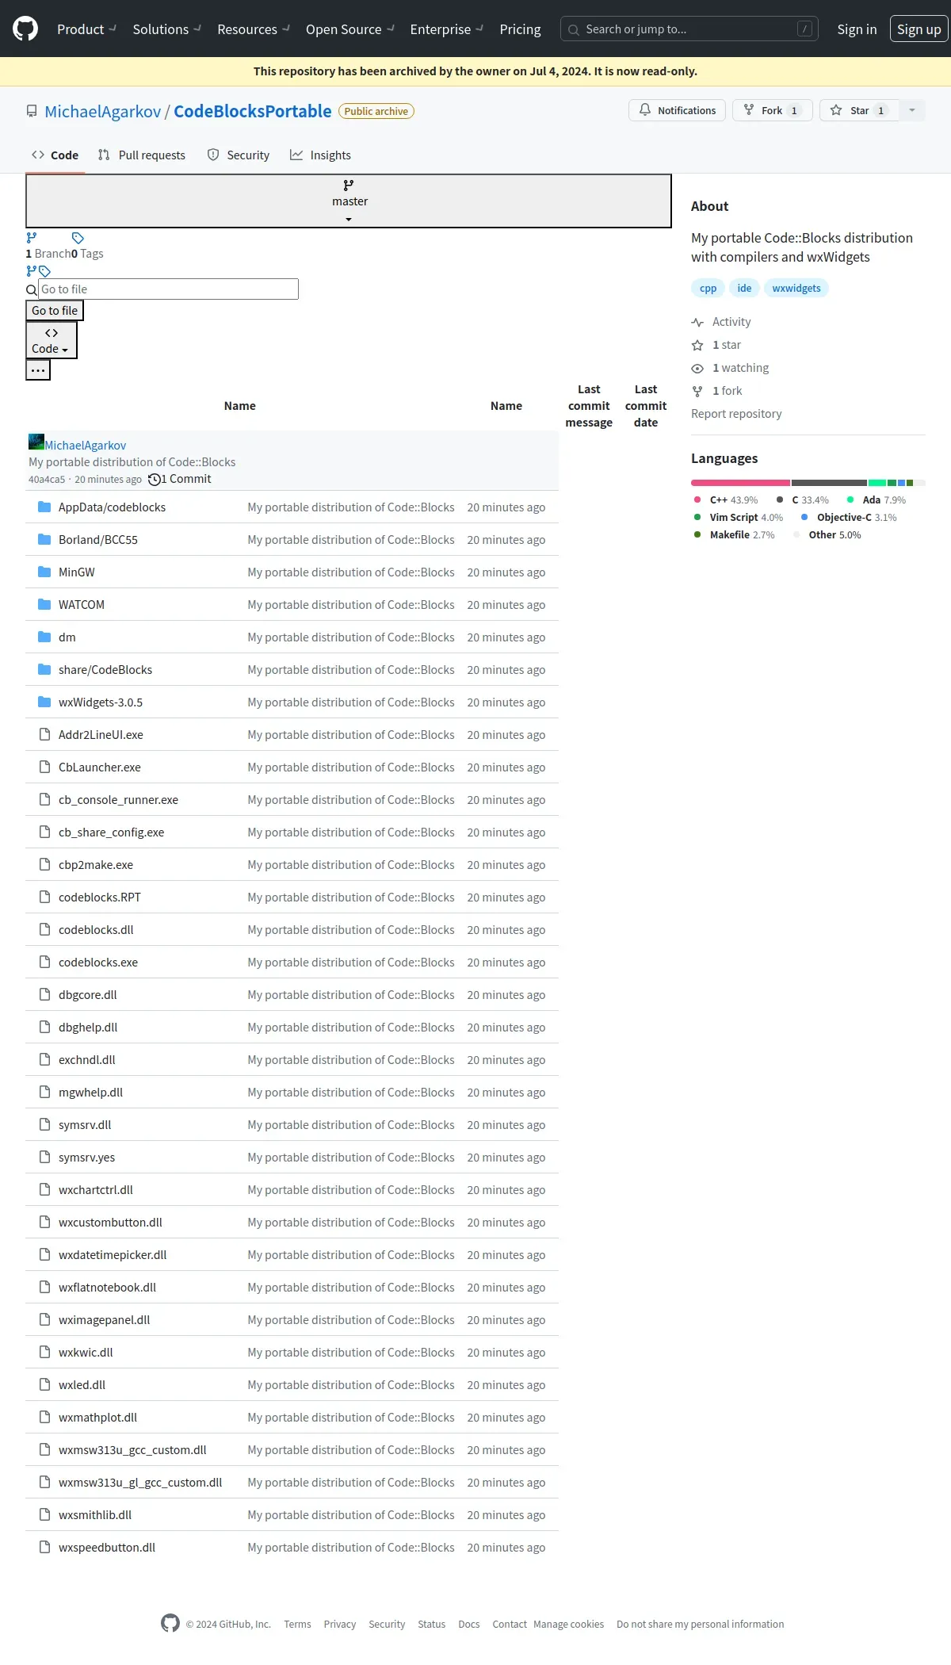This screenshot has width=951, height=1665.
Task: Open the MichaelAgarkov owner link
Action: (x=103, y=111)
